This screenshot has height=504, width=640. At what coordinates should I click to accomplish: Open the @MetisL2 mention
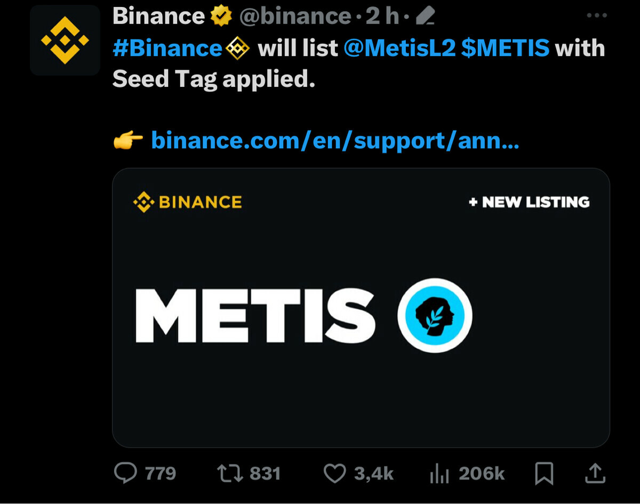pyautogui.click(x=399, y=49)
